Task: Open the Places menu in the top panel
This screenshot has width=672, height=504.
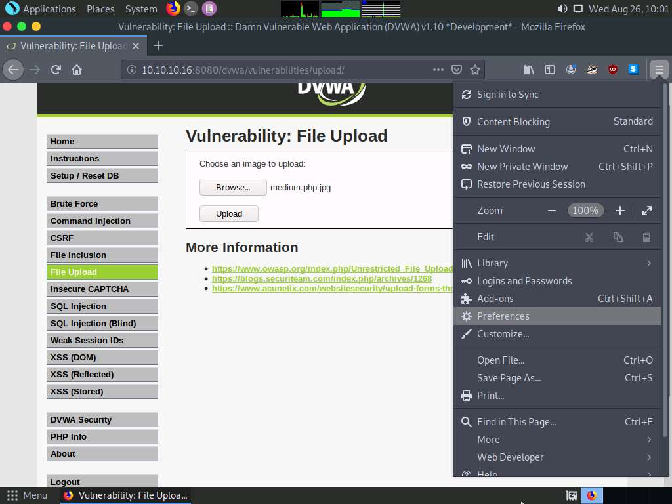Action: click(100, 9)
